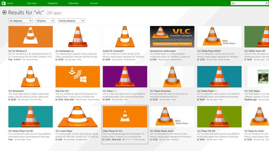Open the Video Player for VLC tile
The height and width of the screenshot is (151, 269).
[125, 125]
